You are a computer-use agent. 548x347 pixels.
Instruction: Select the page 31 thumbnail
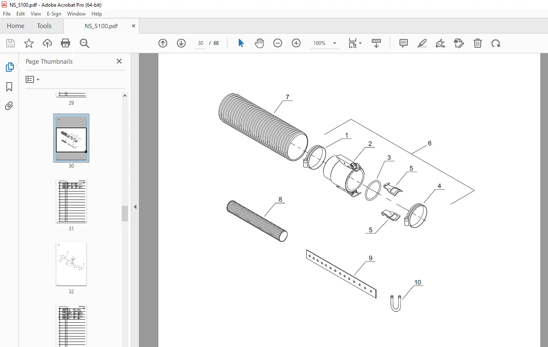(71, 201)
